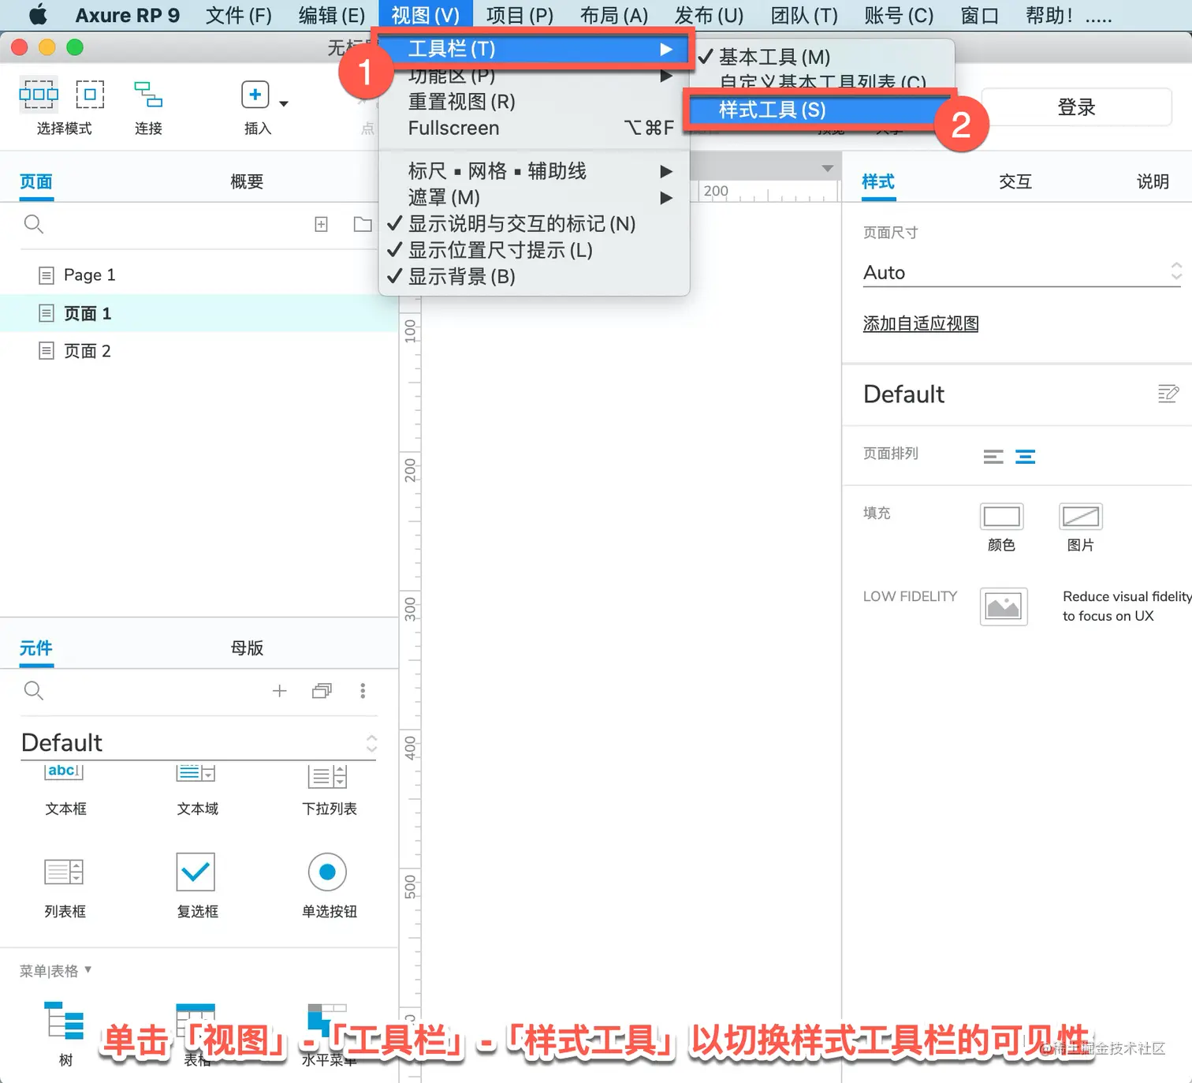Open the 团队 (T) menu
Viewport: 1192px width, 1083px height.
coord(804,15)
